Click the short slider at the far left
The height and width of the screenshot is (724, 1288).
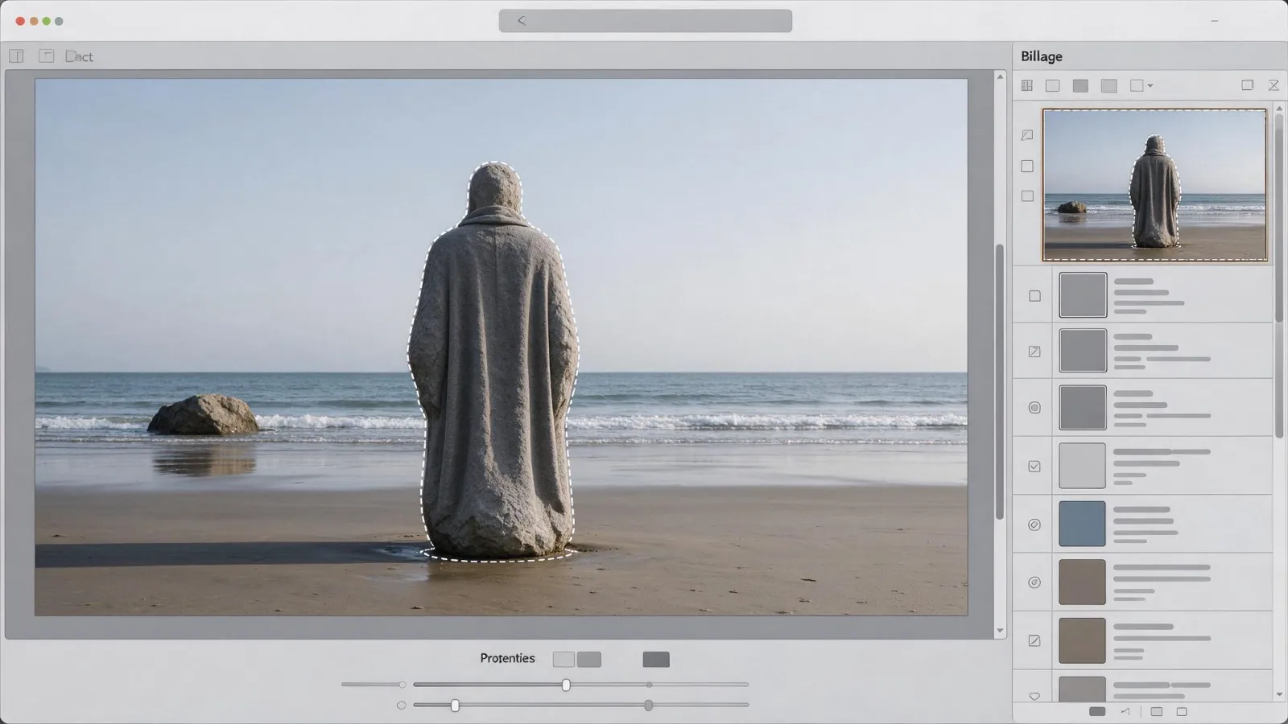click(x=374, y=685)
